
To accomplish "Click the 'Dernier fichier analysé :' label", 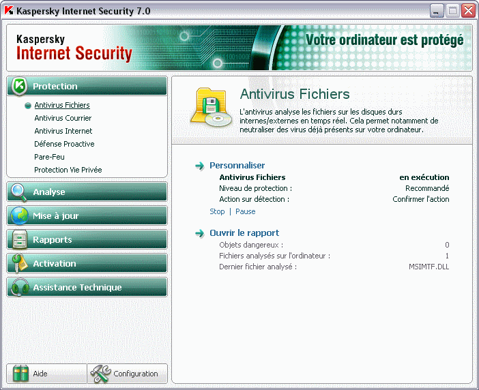I will click(x=258, y=267).
